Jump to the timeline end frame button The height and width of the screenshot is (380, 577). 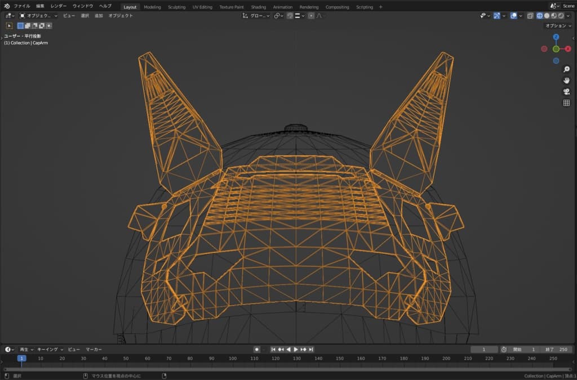pyautogui.click(x=310, y=350)
